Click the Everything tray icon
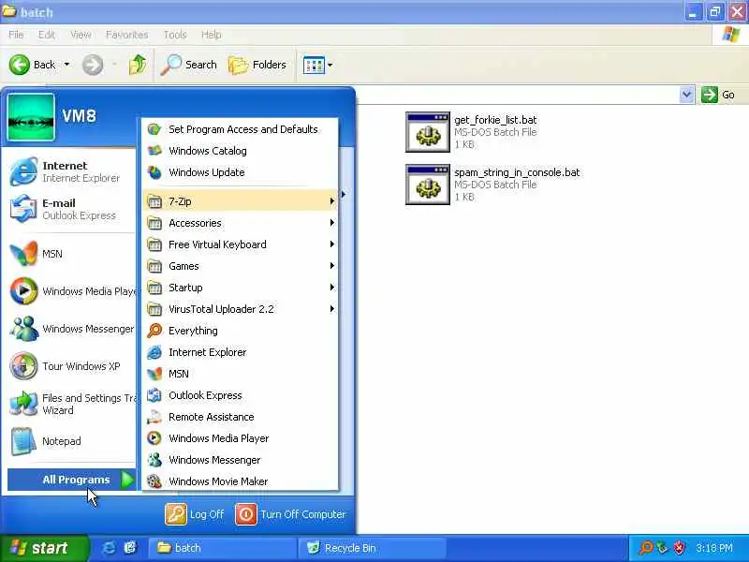Screen dimensions: 749x562 point(646,548)
